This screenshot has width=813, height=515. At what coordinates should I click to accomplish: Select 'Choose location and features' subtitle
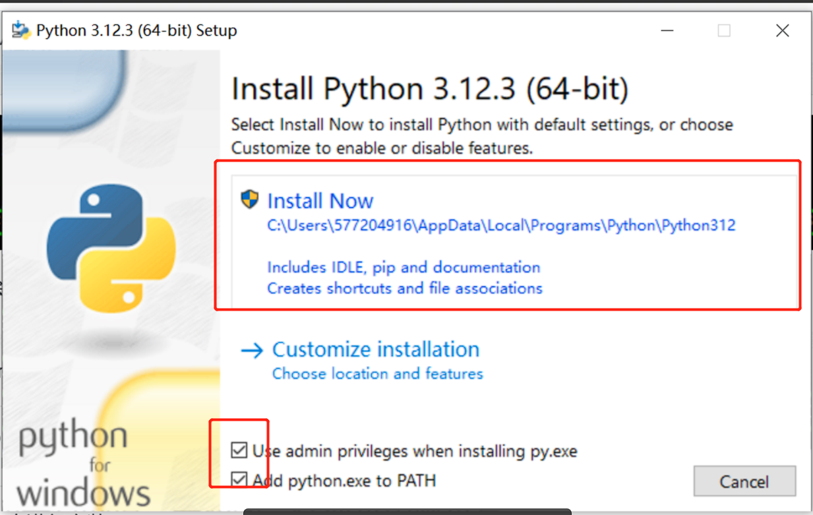tap(377, 374)
